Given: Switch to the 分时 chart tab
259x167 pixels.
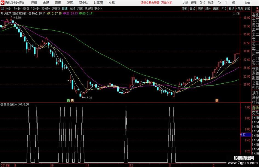Looking at the screenshot, I should (x=9, y=9).
